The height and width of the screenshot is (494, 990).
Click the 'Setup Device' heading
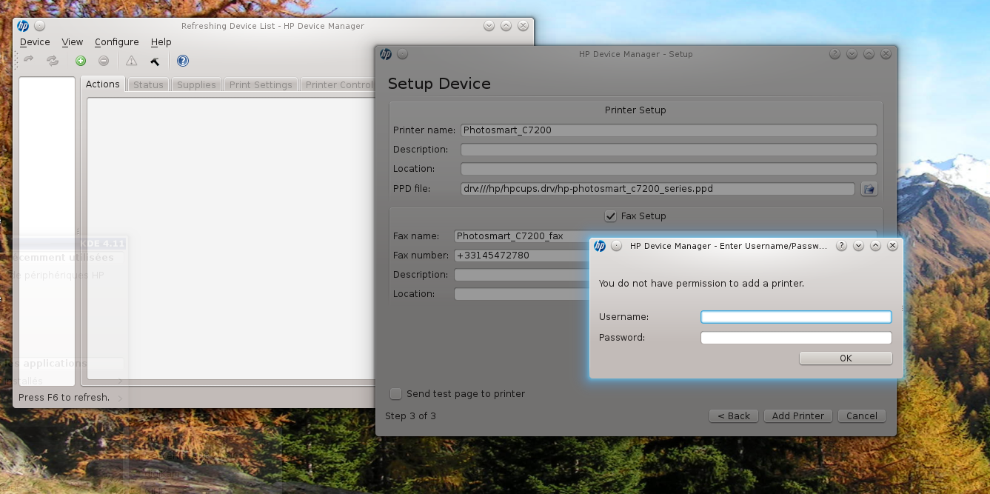[439, 84]
